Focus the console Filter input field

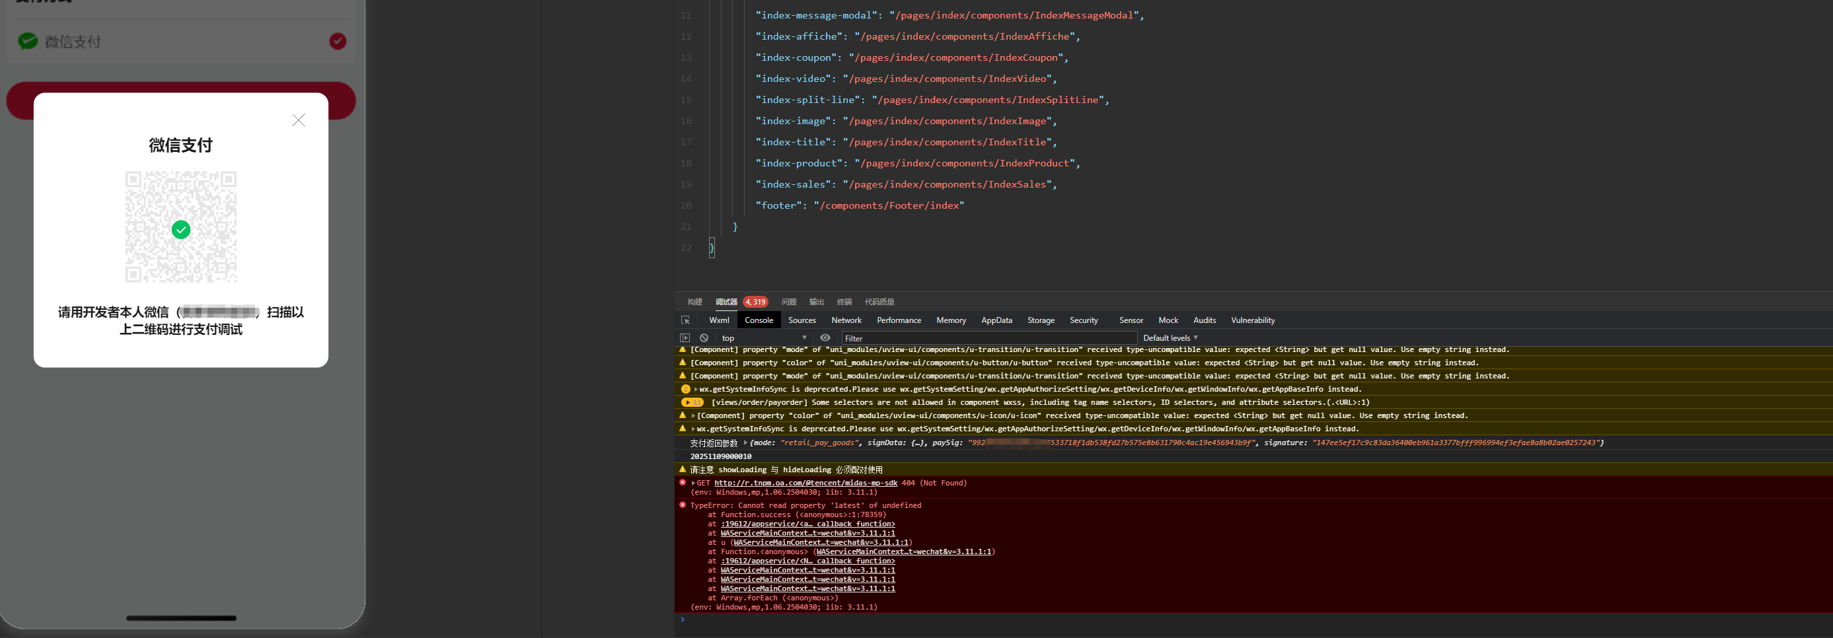[989, 338]
